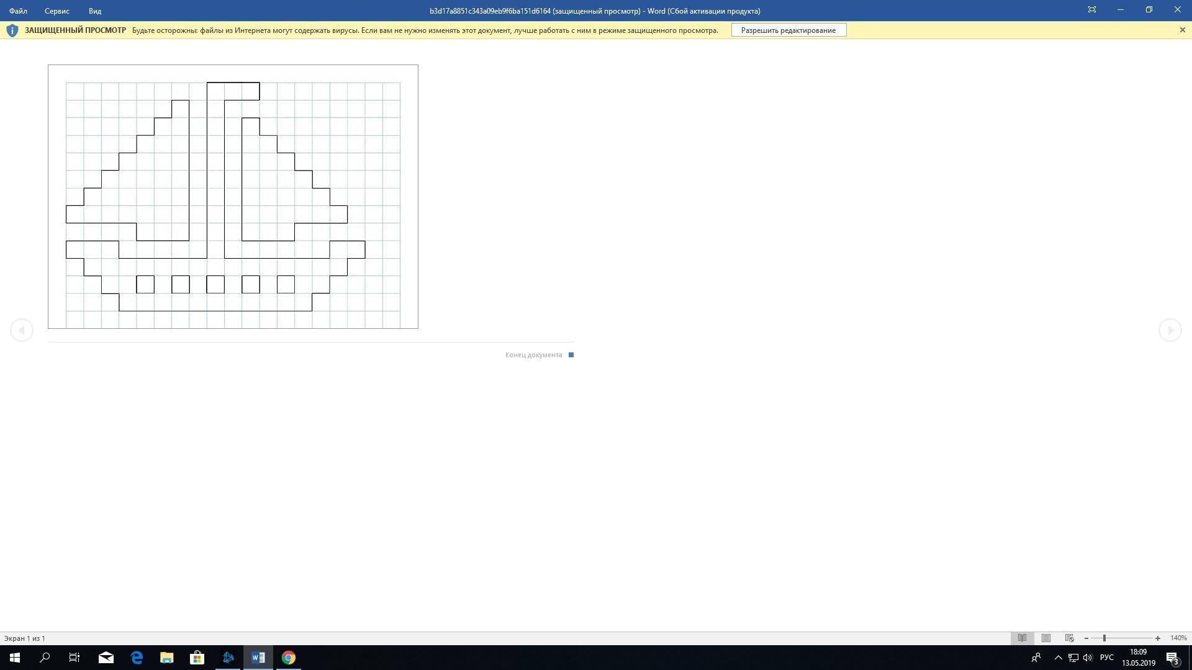Viewport: 1192px width, 670px height.
Task: Switch to Web Layout view icon
Action: [x=1069, y=638]
